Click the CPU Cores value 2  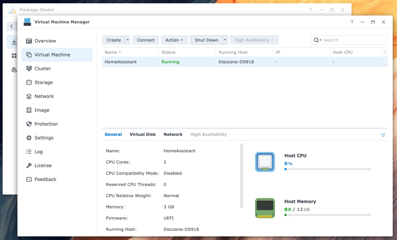[x=165, y=162]
